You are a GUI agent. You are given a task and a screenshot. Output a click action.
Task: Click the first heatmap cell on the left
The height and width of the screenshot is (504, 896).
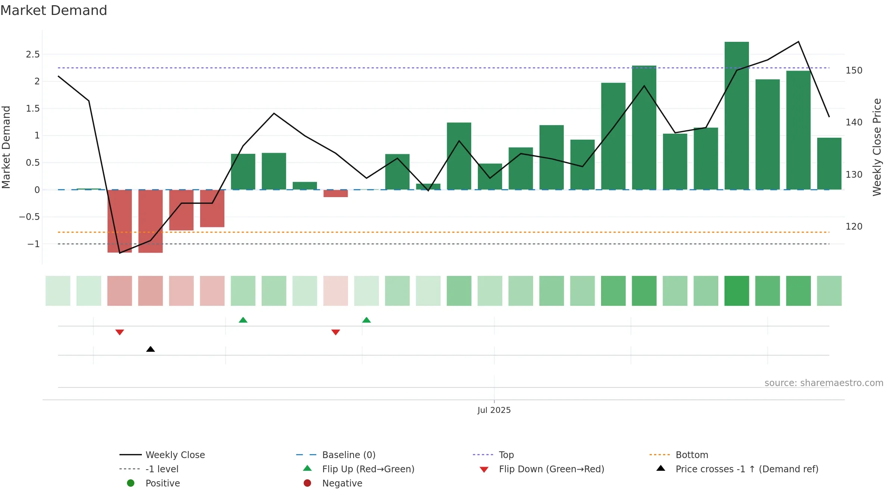coord(58,291)
